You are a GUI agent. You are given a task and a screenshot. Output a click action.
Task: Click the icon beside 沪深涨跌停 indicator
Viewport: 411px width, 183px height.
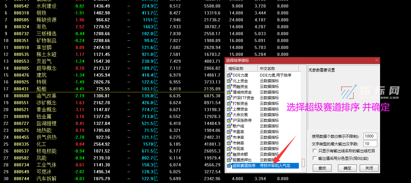click(229, 121)
